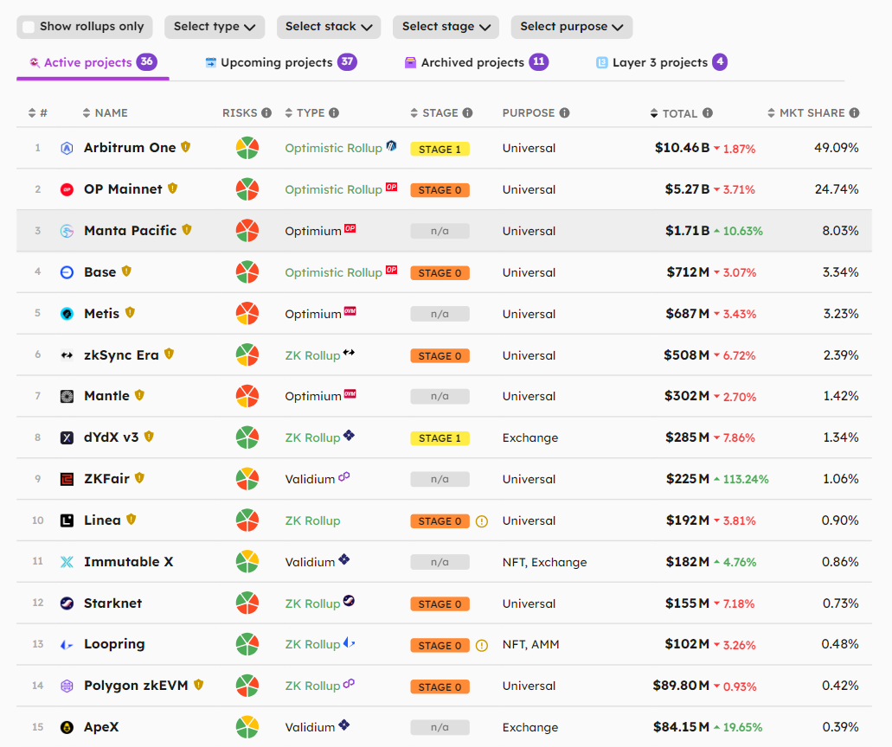Switch to the Upcoming projects tab

[276, 62]
